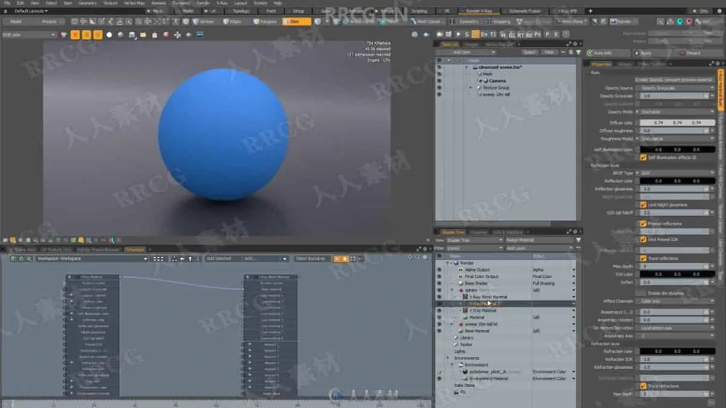Activate the highlighted Items selection mode
The width and height of the screenshot is (726, 408).
296,21
